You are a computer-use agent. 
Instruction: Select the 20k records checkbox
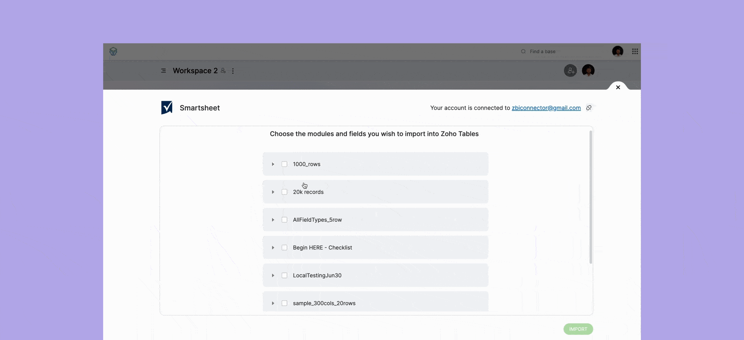point(284,192)
